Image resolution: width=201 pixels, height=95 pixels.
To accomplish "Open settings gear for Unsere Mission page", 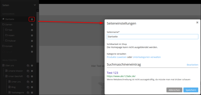I will 32,71.
